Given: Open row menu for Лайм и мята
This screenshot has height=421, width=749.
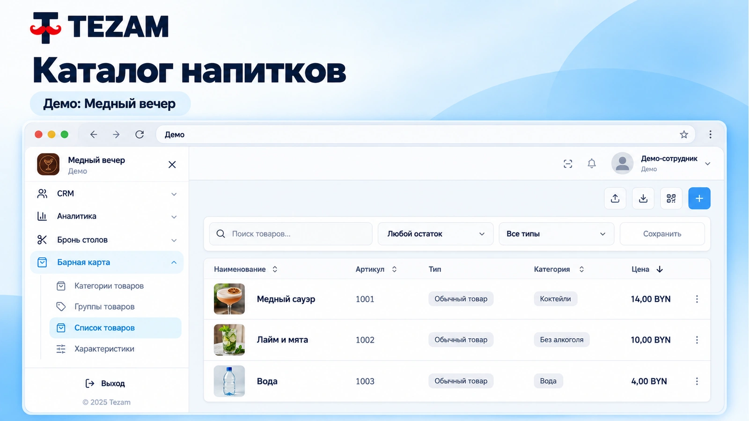Looking at the screenshot, I should (697, 340).
